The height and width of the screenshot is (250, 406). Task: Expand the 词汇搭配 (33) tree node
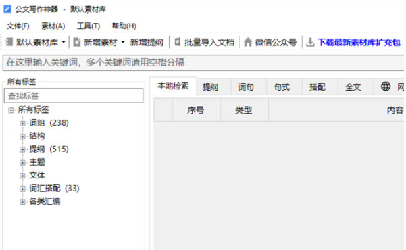(x=22, y=189)
